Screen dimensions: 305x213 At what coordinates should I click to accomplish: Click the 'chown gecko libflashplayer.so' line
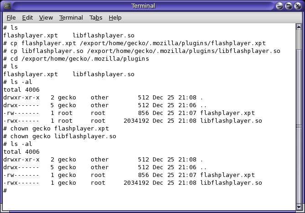click(60, 136)
